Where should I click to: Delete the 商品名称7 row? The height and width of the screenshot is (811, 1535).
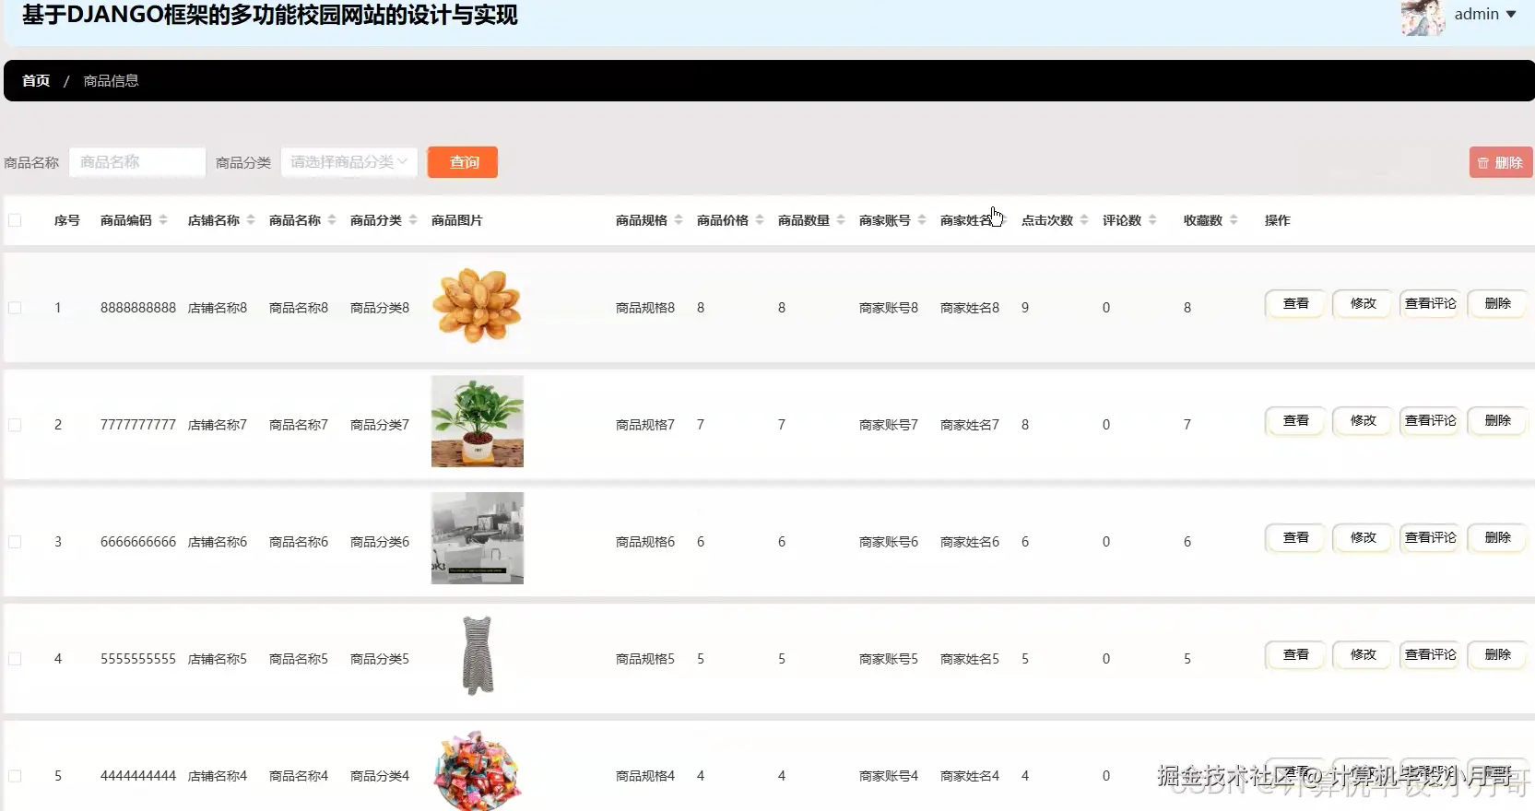(1498, 420)
